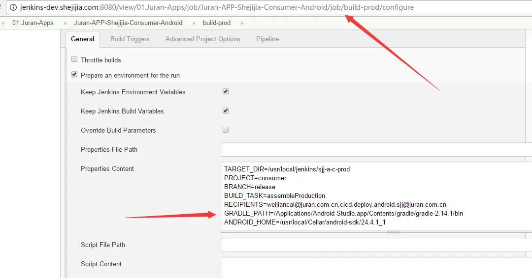
Task: Select the General tab
Action: click(82, 39)
